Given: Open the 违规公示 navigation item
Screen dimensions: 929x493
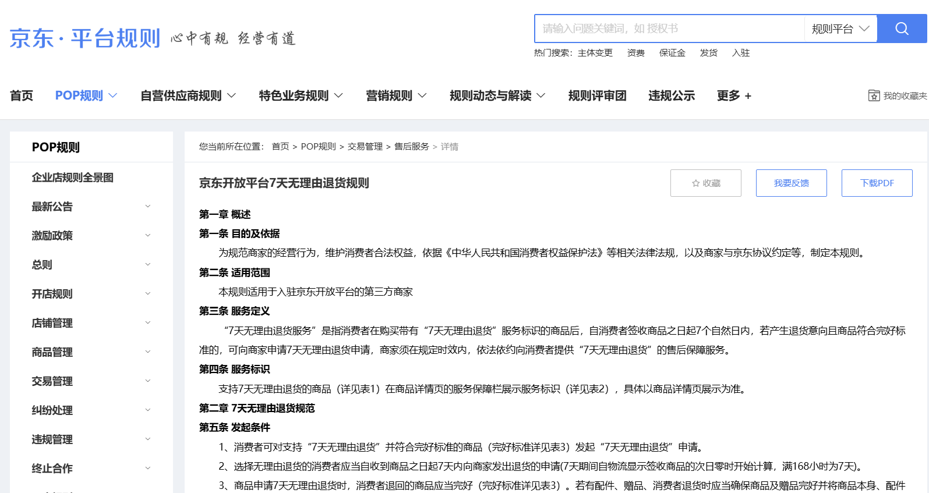Looking at the screenshot, I should pyautogui.click(x=672, y=95).
